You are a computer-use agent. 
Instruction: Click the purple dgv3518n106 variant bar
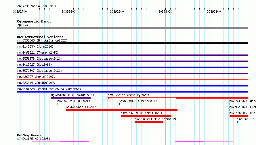tap(71, 98)
